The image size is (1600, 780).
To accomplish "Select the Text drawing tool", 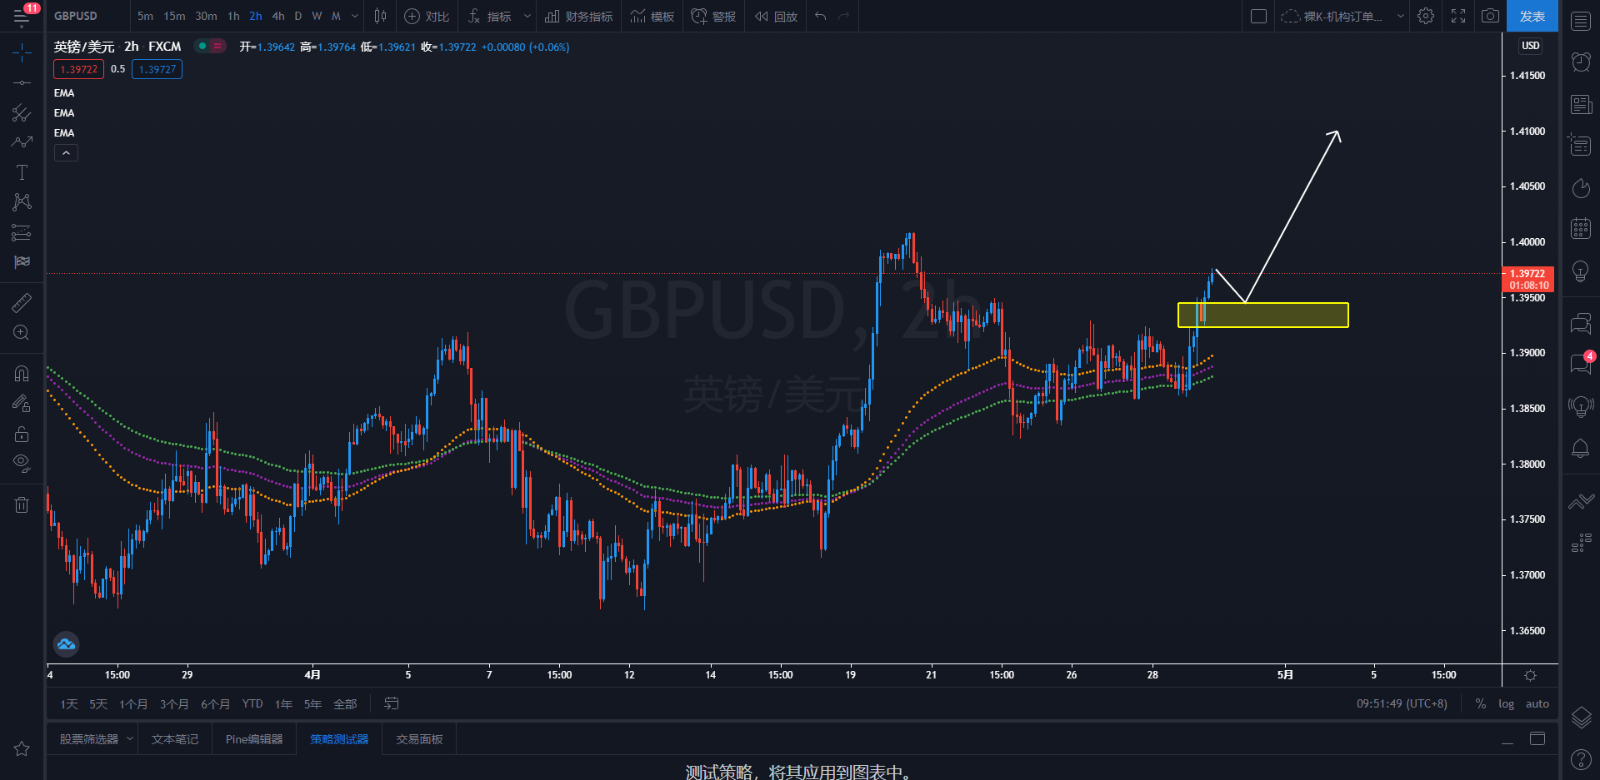I will tap(22, 172).
